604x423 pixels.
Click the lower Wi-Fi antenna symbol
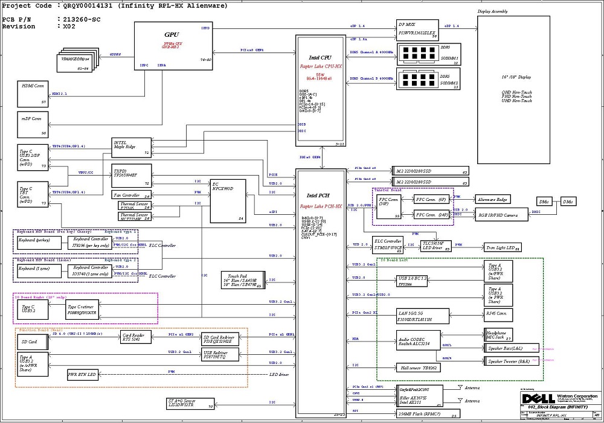pyautogui.click(x=461, y=399)
